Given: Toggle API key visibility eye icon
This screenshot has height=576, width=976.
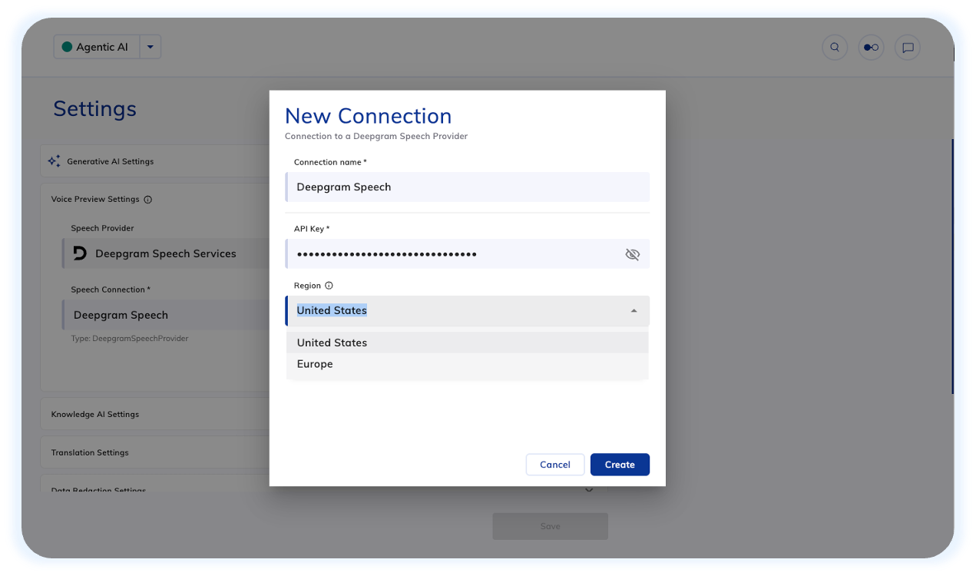Looking at the screenshot, I should click(x=633, y=254).
